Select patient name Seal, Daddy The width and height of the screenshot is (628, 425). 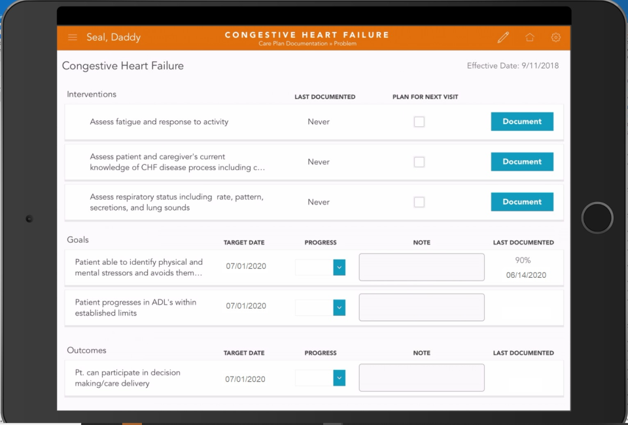tap(114, 37)
